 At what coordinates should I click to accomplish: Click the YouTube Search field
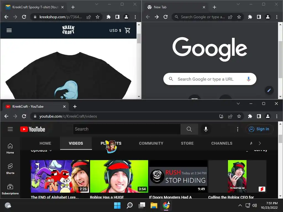click(x=127, y=129)
